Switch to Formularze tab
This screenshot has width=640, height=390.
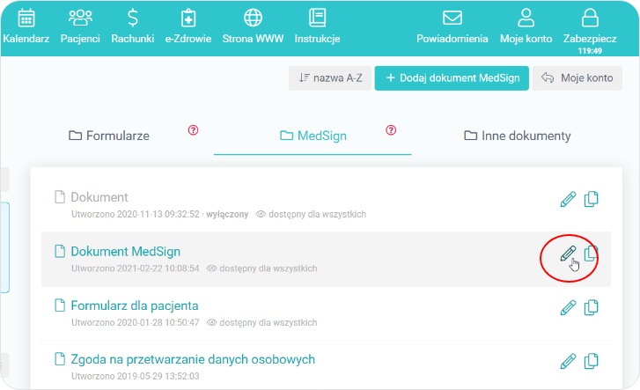[109, 136]
